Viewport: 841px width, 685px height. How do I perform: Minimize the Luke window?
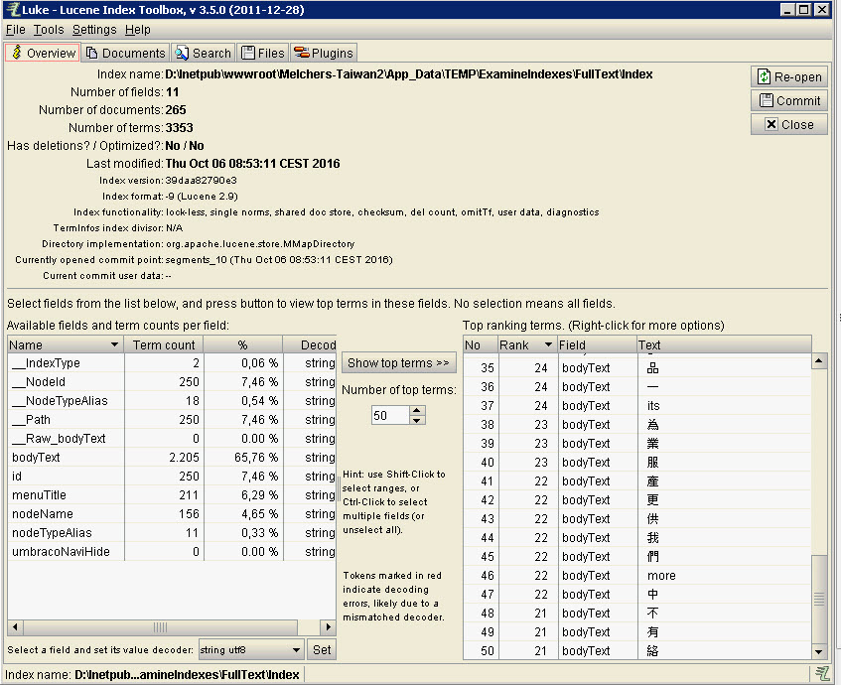[x=786, y=9]
